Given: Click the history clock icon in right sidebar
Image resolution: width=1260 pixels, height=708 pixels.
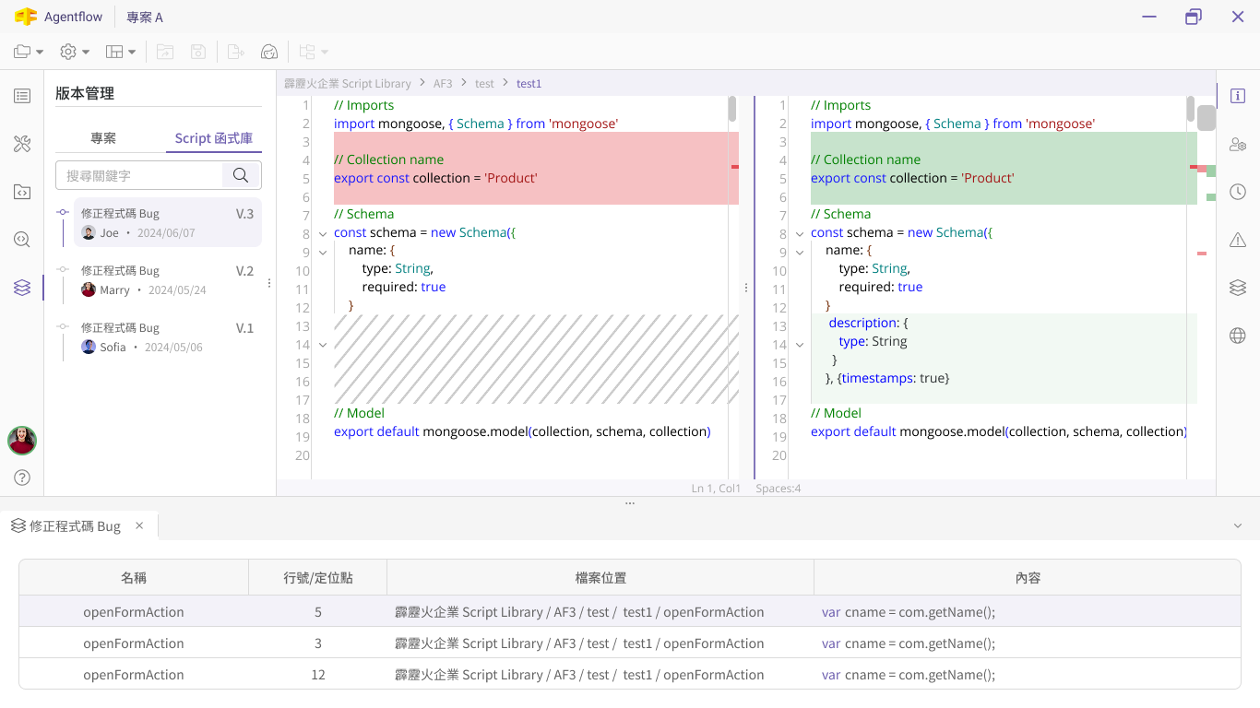Looking at the screenshot, I should click(x=1238, y=192).
